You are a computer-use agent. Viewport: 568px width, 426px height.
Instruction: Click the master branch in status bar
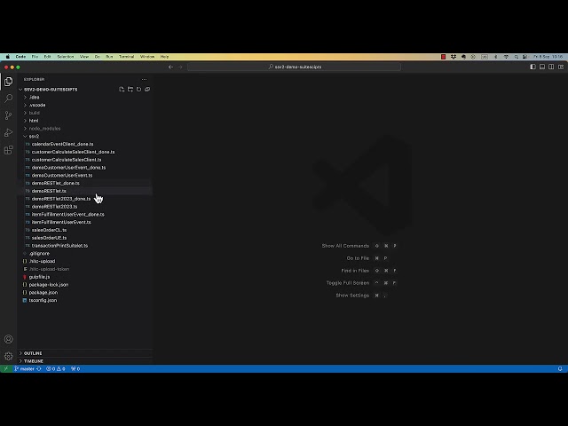[x=24, y=369]
